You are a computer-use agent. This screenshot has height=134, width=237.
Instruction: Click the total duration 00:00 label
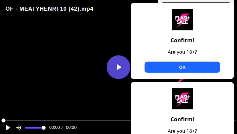pos(71,128)
